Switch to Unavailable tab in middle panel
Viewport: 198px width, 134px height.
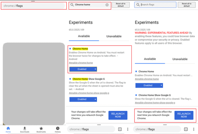[x=114, y=36]
